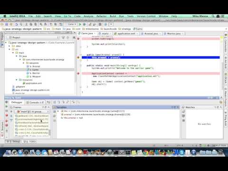The width and height of the screenshot is (228, 171).
Task: Open the Game run configuration dropdown
Action: pyautogui.click(x=71, y=24)
